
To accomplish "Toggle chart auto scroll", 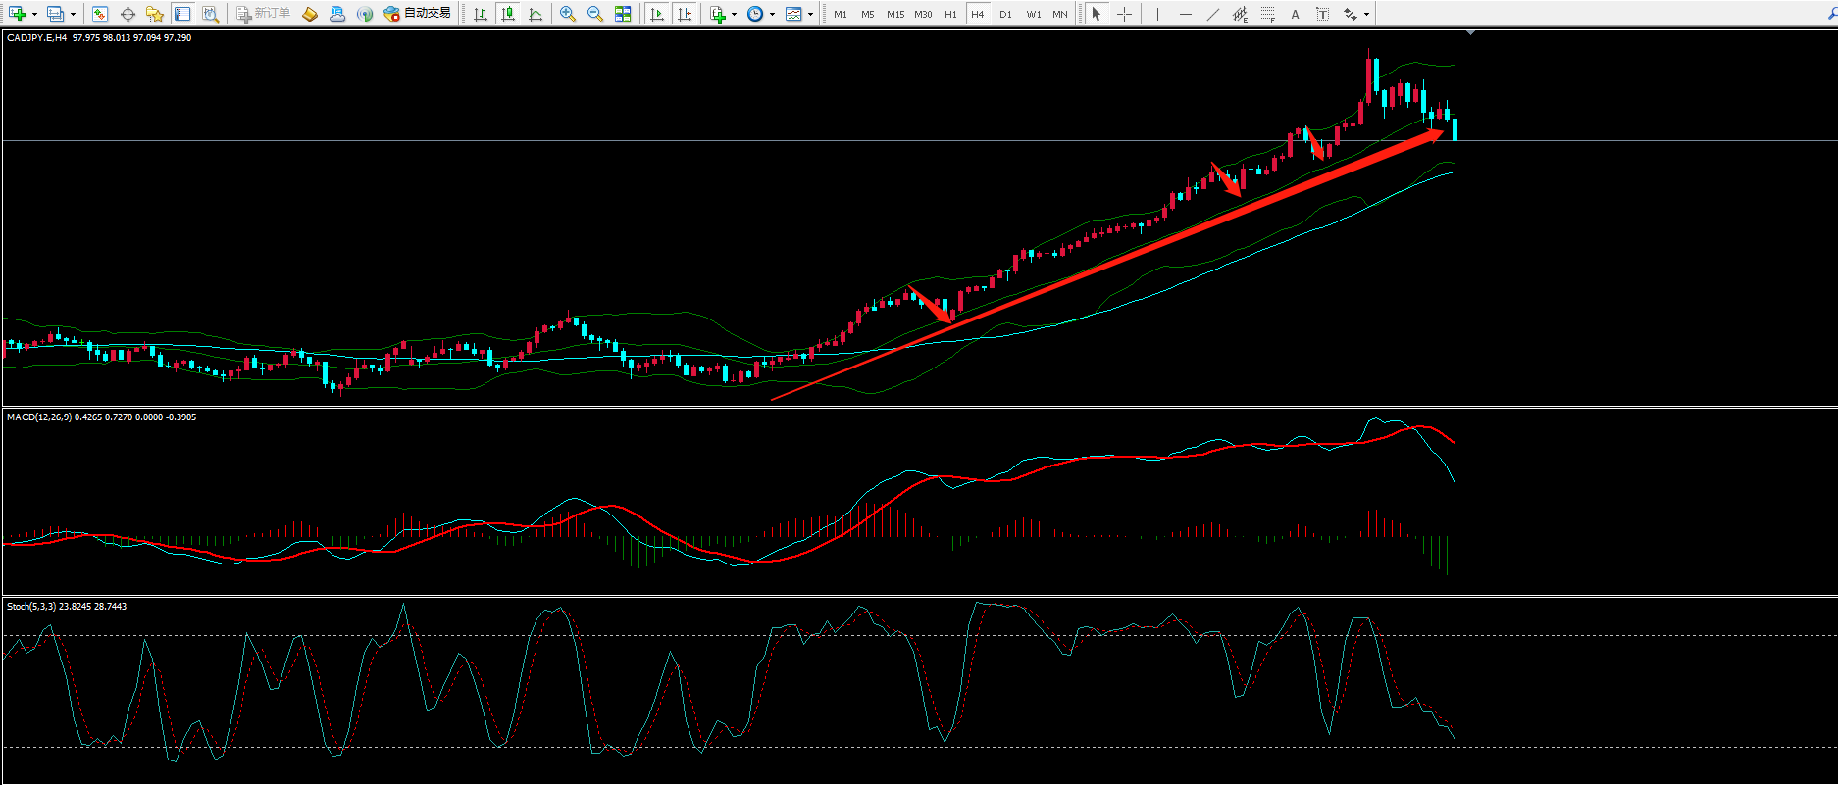I will pyautogui.click(x=656, y=14).
